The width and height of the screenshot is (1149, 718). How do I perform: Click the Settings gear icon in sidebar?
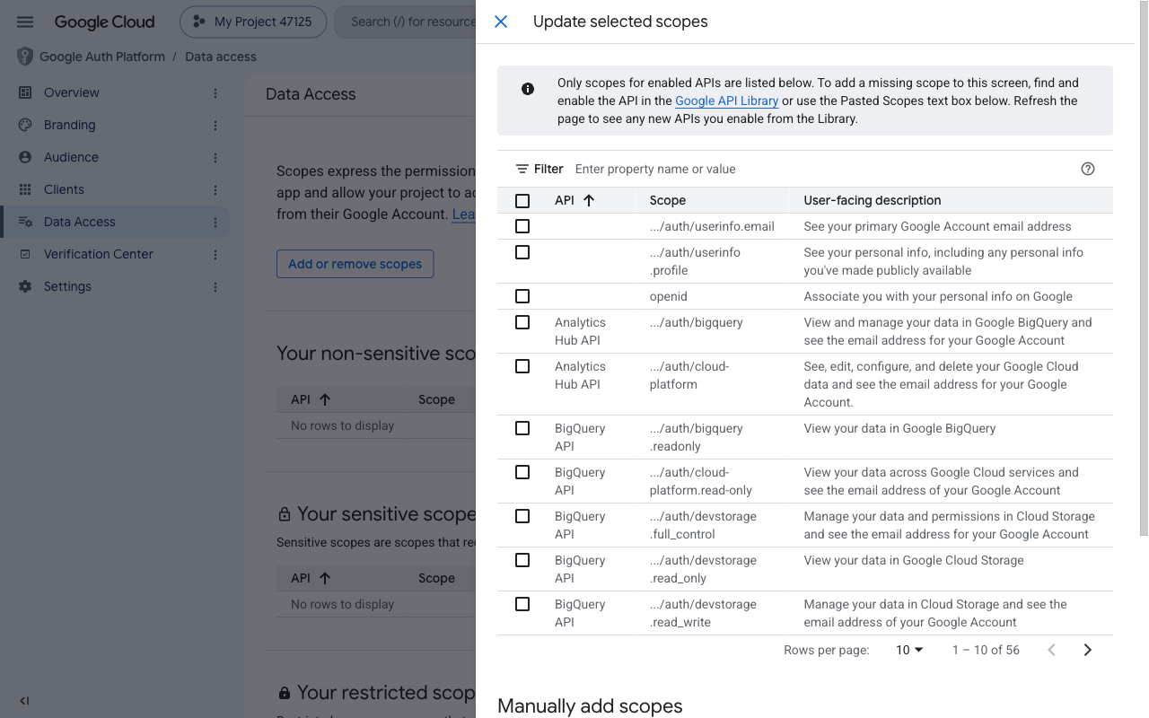[x=25, y=286]
